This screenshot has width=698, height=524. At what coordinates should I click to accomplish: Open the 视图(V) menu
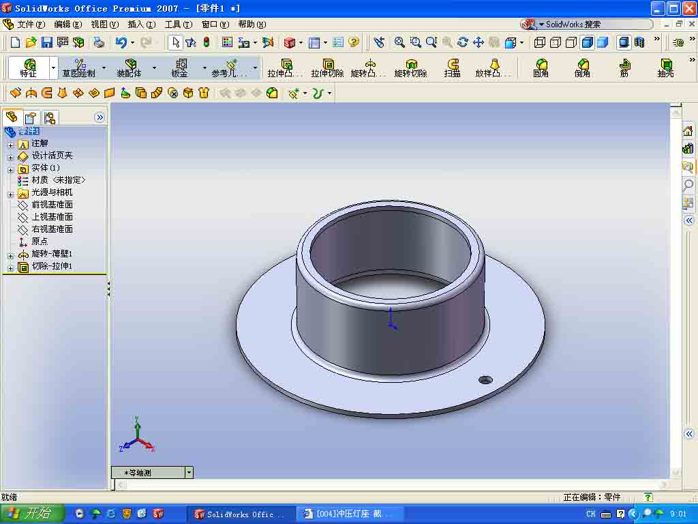click(x=105, y=25)
